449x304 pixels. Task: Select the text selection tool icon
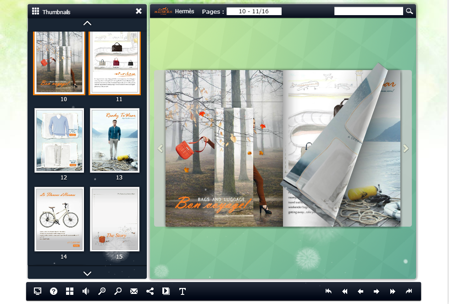click(182, 291)
